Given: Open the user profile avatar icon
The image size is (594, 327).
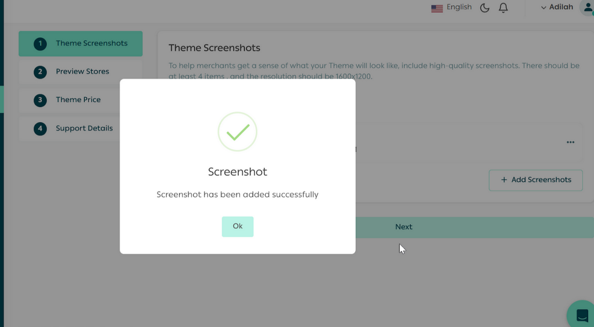Looking at the screenshot, I should (x=587, y=8).
